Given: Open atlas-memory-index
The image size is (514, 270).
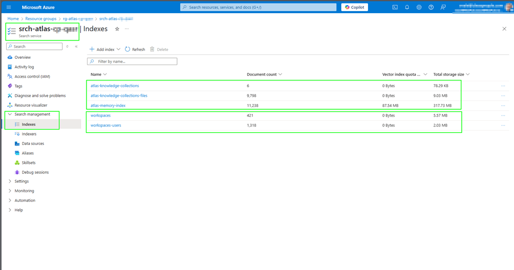Looking at the screenshot, I should click(108, 106).
